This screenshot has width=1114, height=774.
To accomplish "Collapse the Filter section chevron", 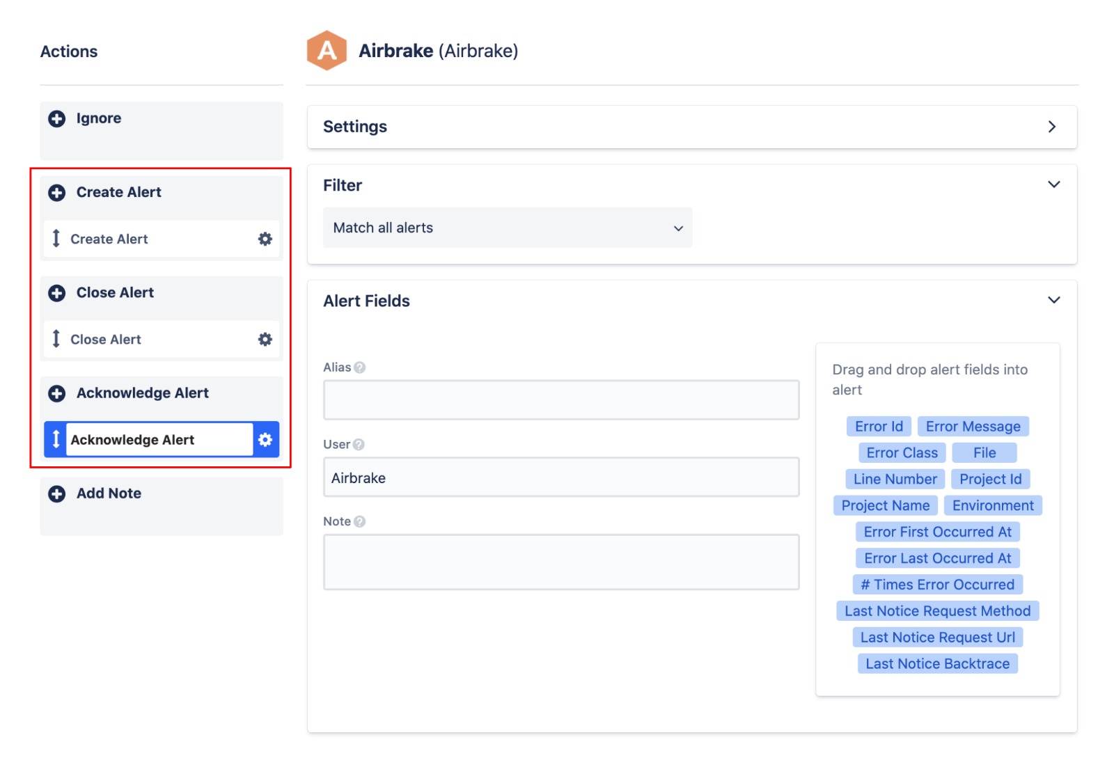I will (1054, 184).
